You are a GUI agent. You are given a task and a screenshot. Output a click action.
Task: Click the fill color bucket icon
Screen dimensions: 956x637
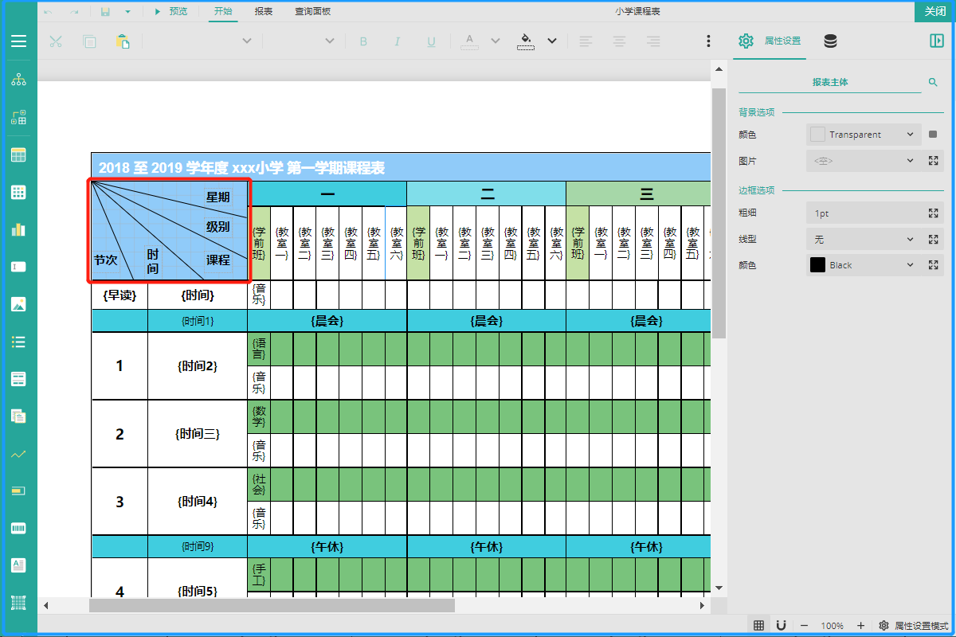tap(526, 41)
